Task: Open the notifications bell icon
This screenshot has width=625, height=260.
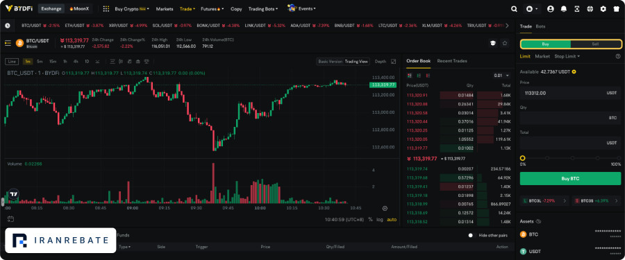Action: [x=564, y=9]
